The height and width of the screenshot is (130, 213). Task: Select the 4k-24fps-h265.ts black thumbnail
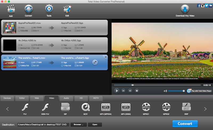click(x=10, y=45)
